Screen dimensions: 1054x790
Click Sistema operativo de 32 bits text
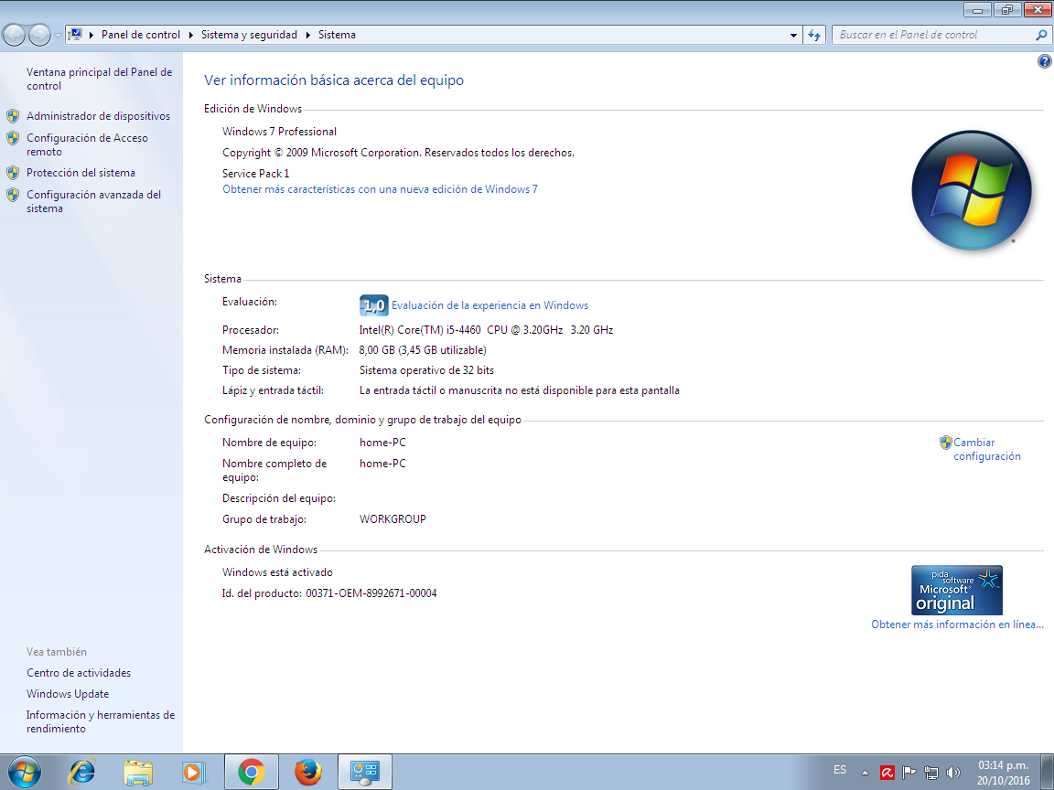pos(427,370)
